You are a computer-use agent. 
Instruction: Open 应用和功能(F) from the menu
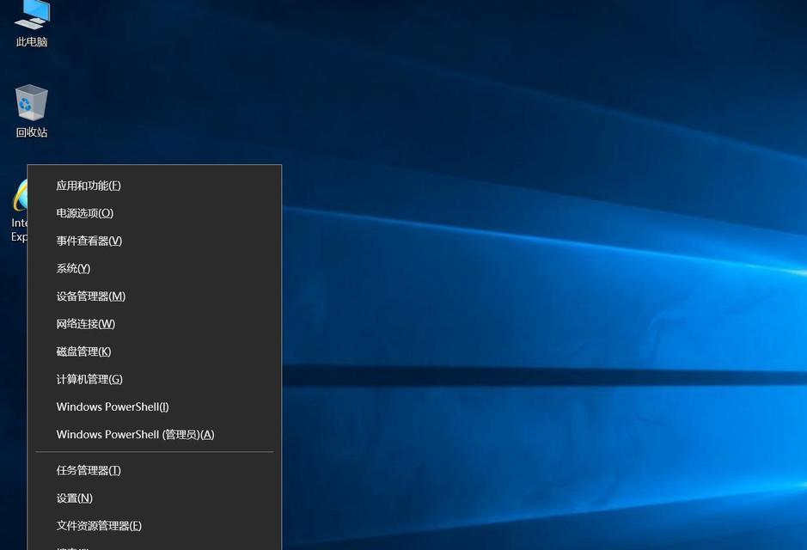pyautogui.click(x=155, y=186)
